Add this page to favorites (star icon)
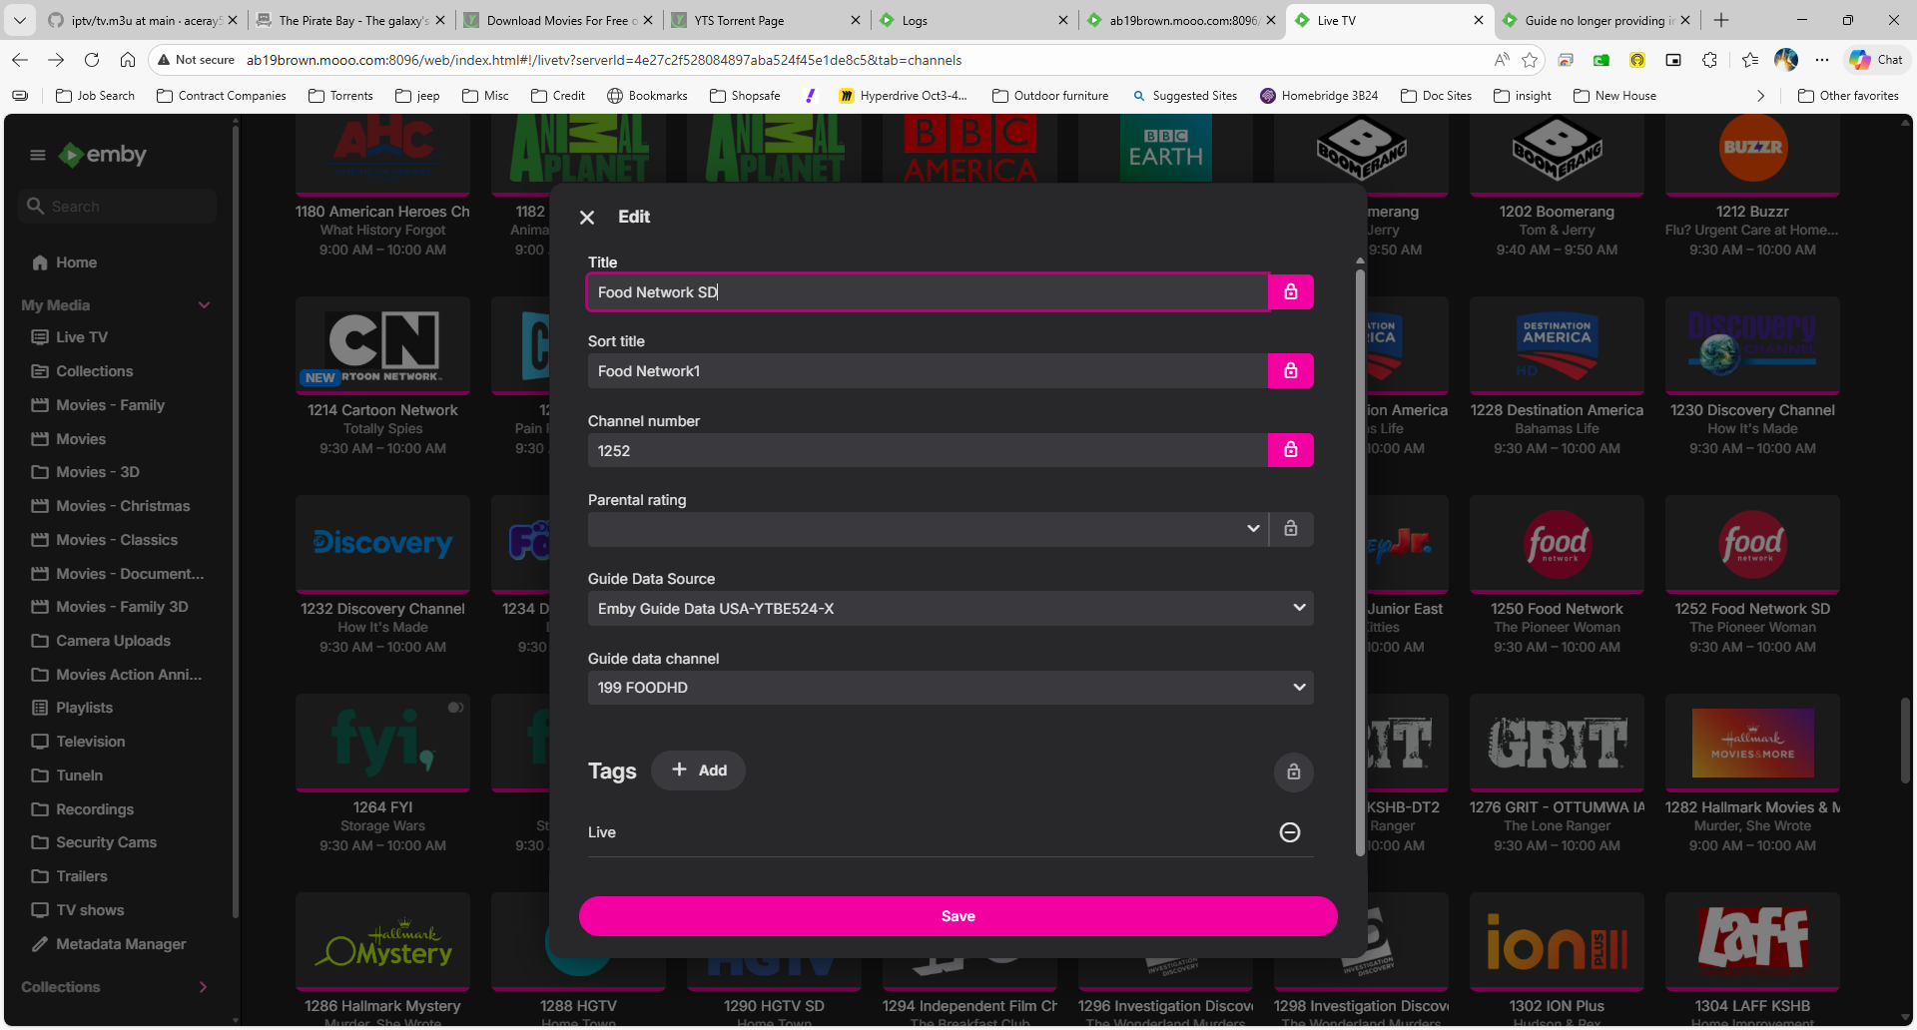Image resolution: width=1917 pixels, height=1030 pixels. [1530, 60]
